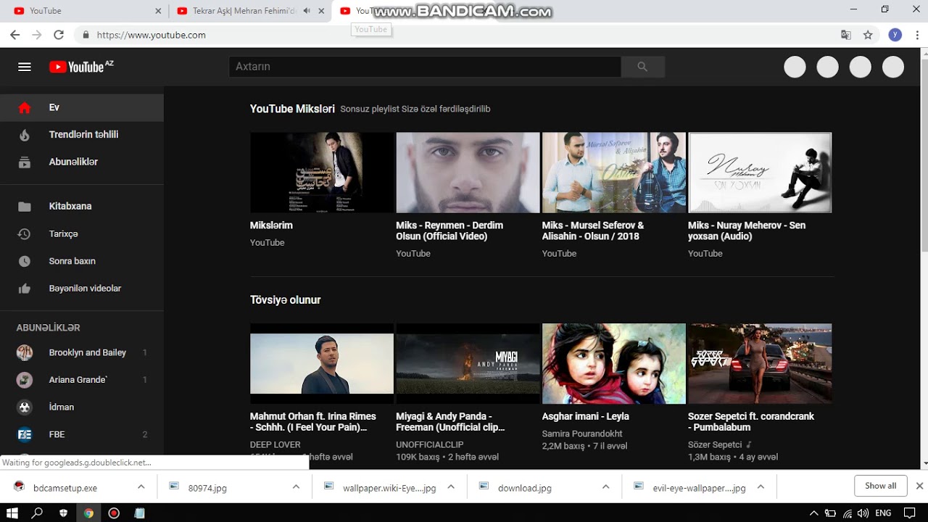928x522 pixels.
Task: Click the Sonra baxın clock icon
Action: pyautogui.click(x=25, y=261)
